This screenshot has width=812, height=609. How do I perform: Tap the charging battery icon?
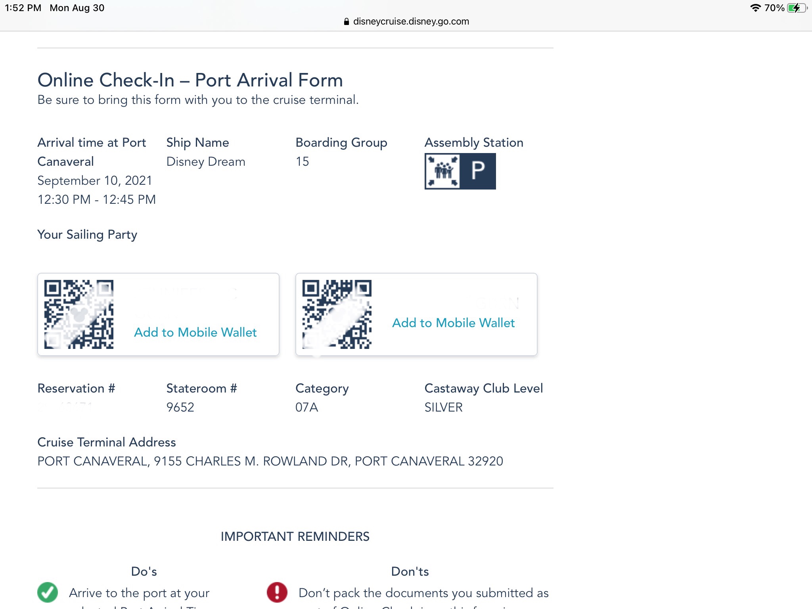(x=796, y=8)
